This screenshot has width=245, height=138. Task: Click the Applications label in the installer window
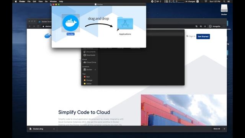click(125, 34)
